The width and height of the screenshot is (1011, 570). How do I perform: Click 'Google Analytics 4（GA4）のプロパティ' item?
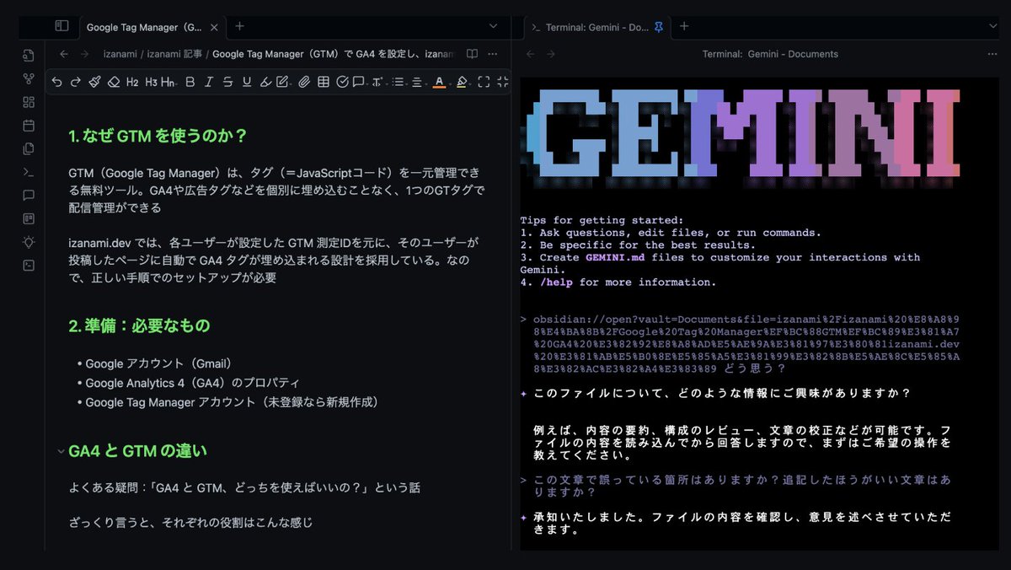coord(193,383)
